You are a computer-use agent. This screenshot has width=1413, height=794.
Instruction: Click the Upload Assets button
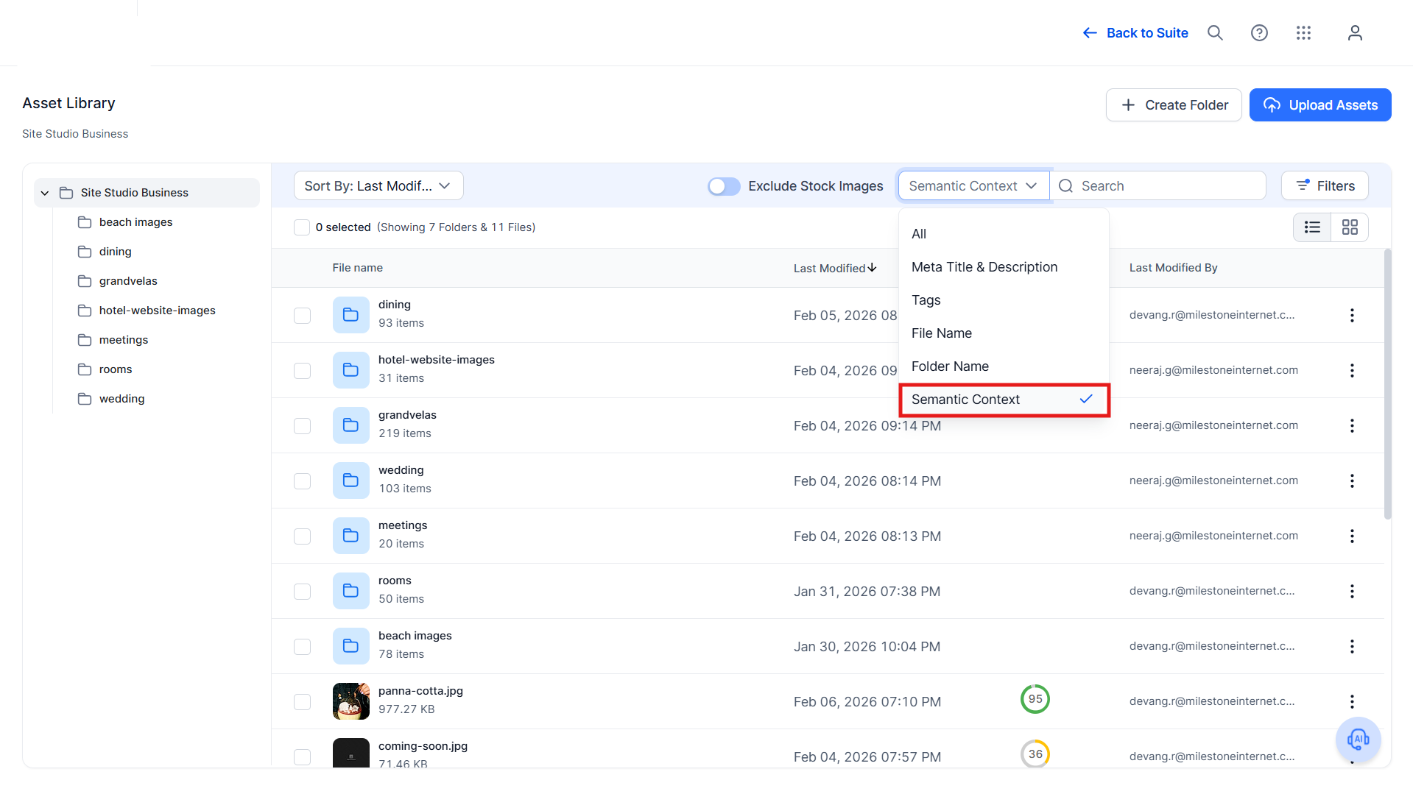click(1320, 105)
